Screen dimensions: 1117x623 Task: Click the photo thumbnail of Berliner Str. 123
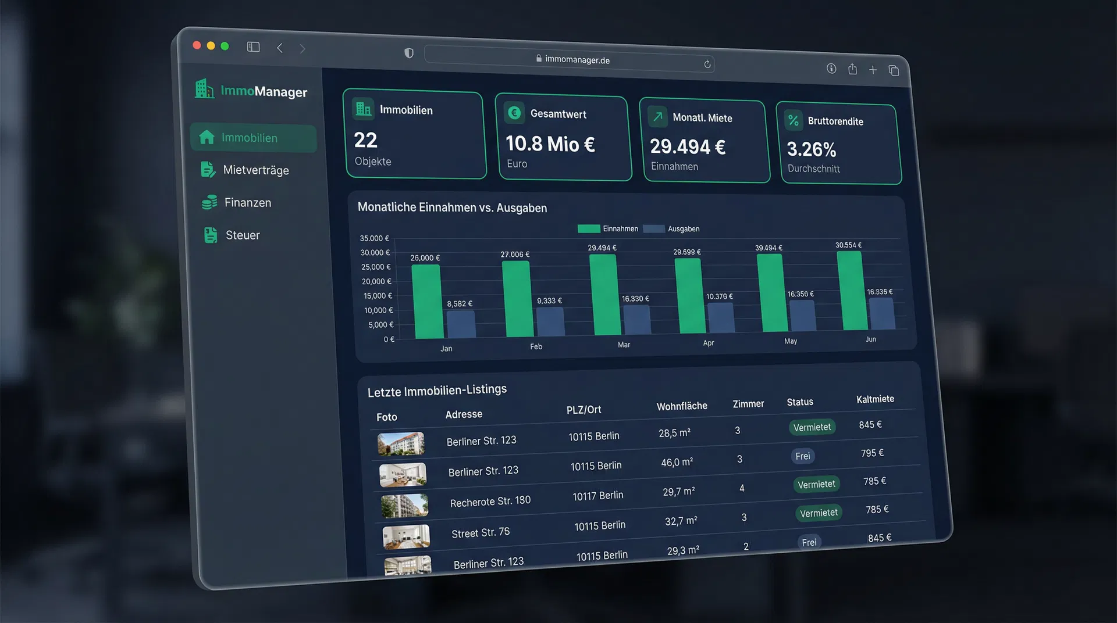point(401,443)
